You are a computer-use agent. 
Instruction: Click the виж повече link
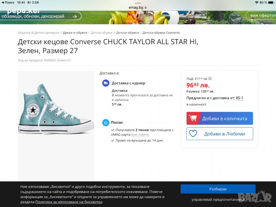tap(140, 135)
